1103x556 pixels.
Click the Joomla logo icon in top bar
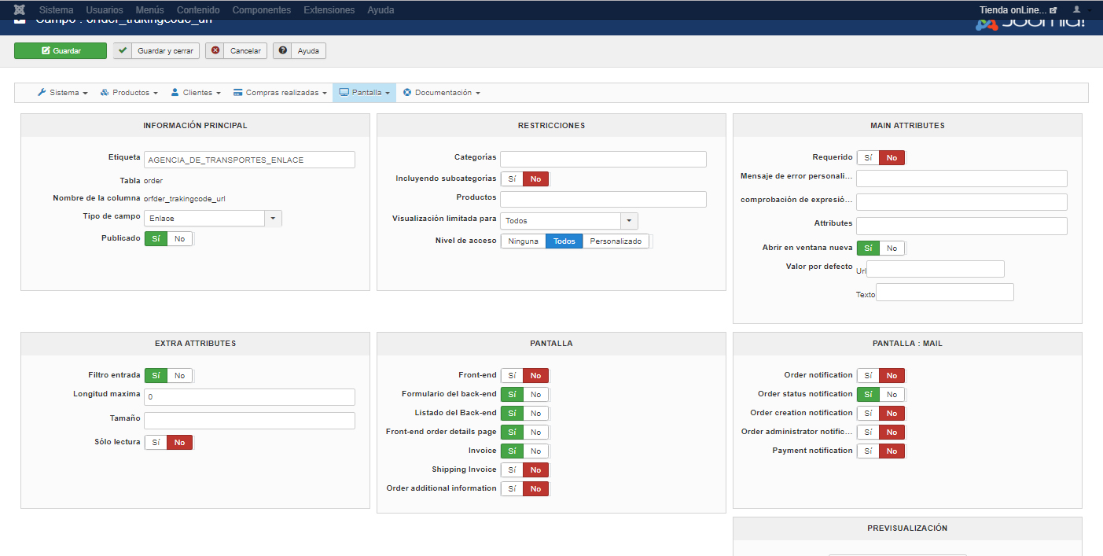pos(19,10)
